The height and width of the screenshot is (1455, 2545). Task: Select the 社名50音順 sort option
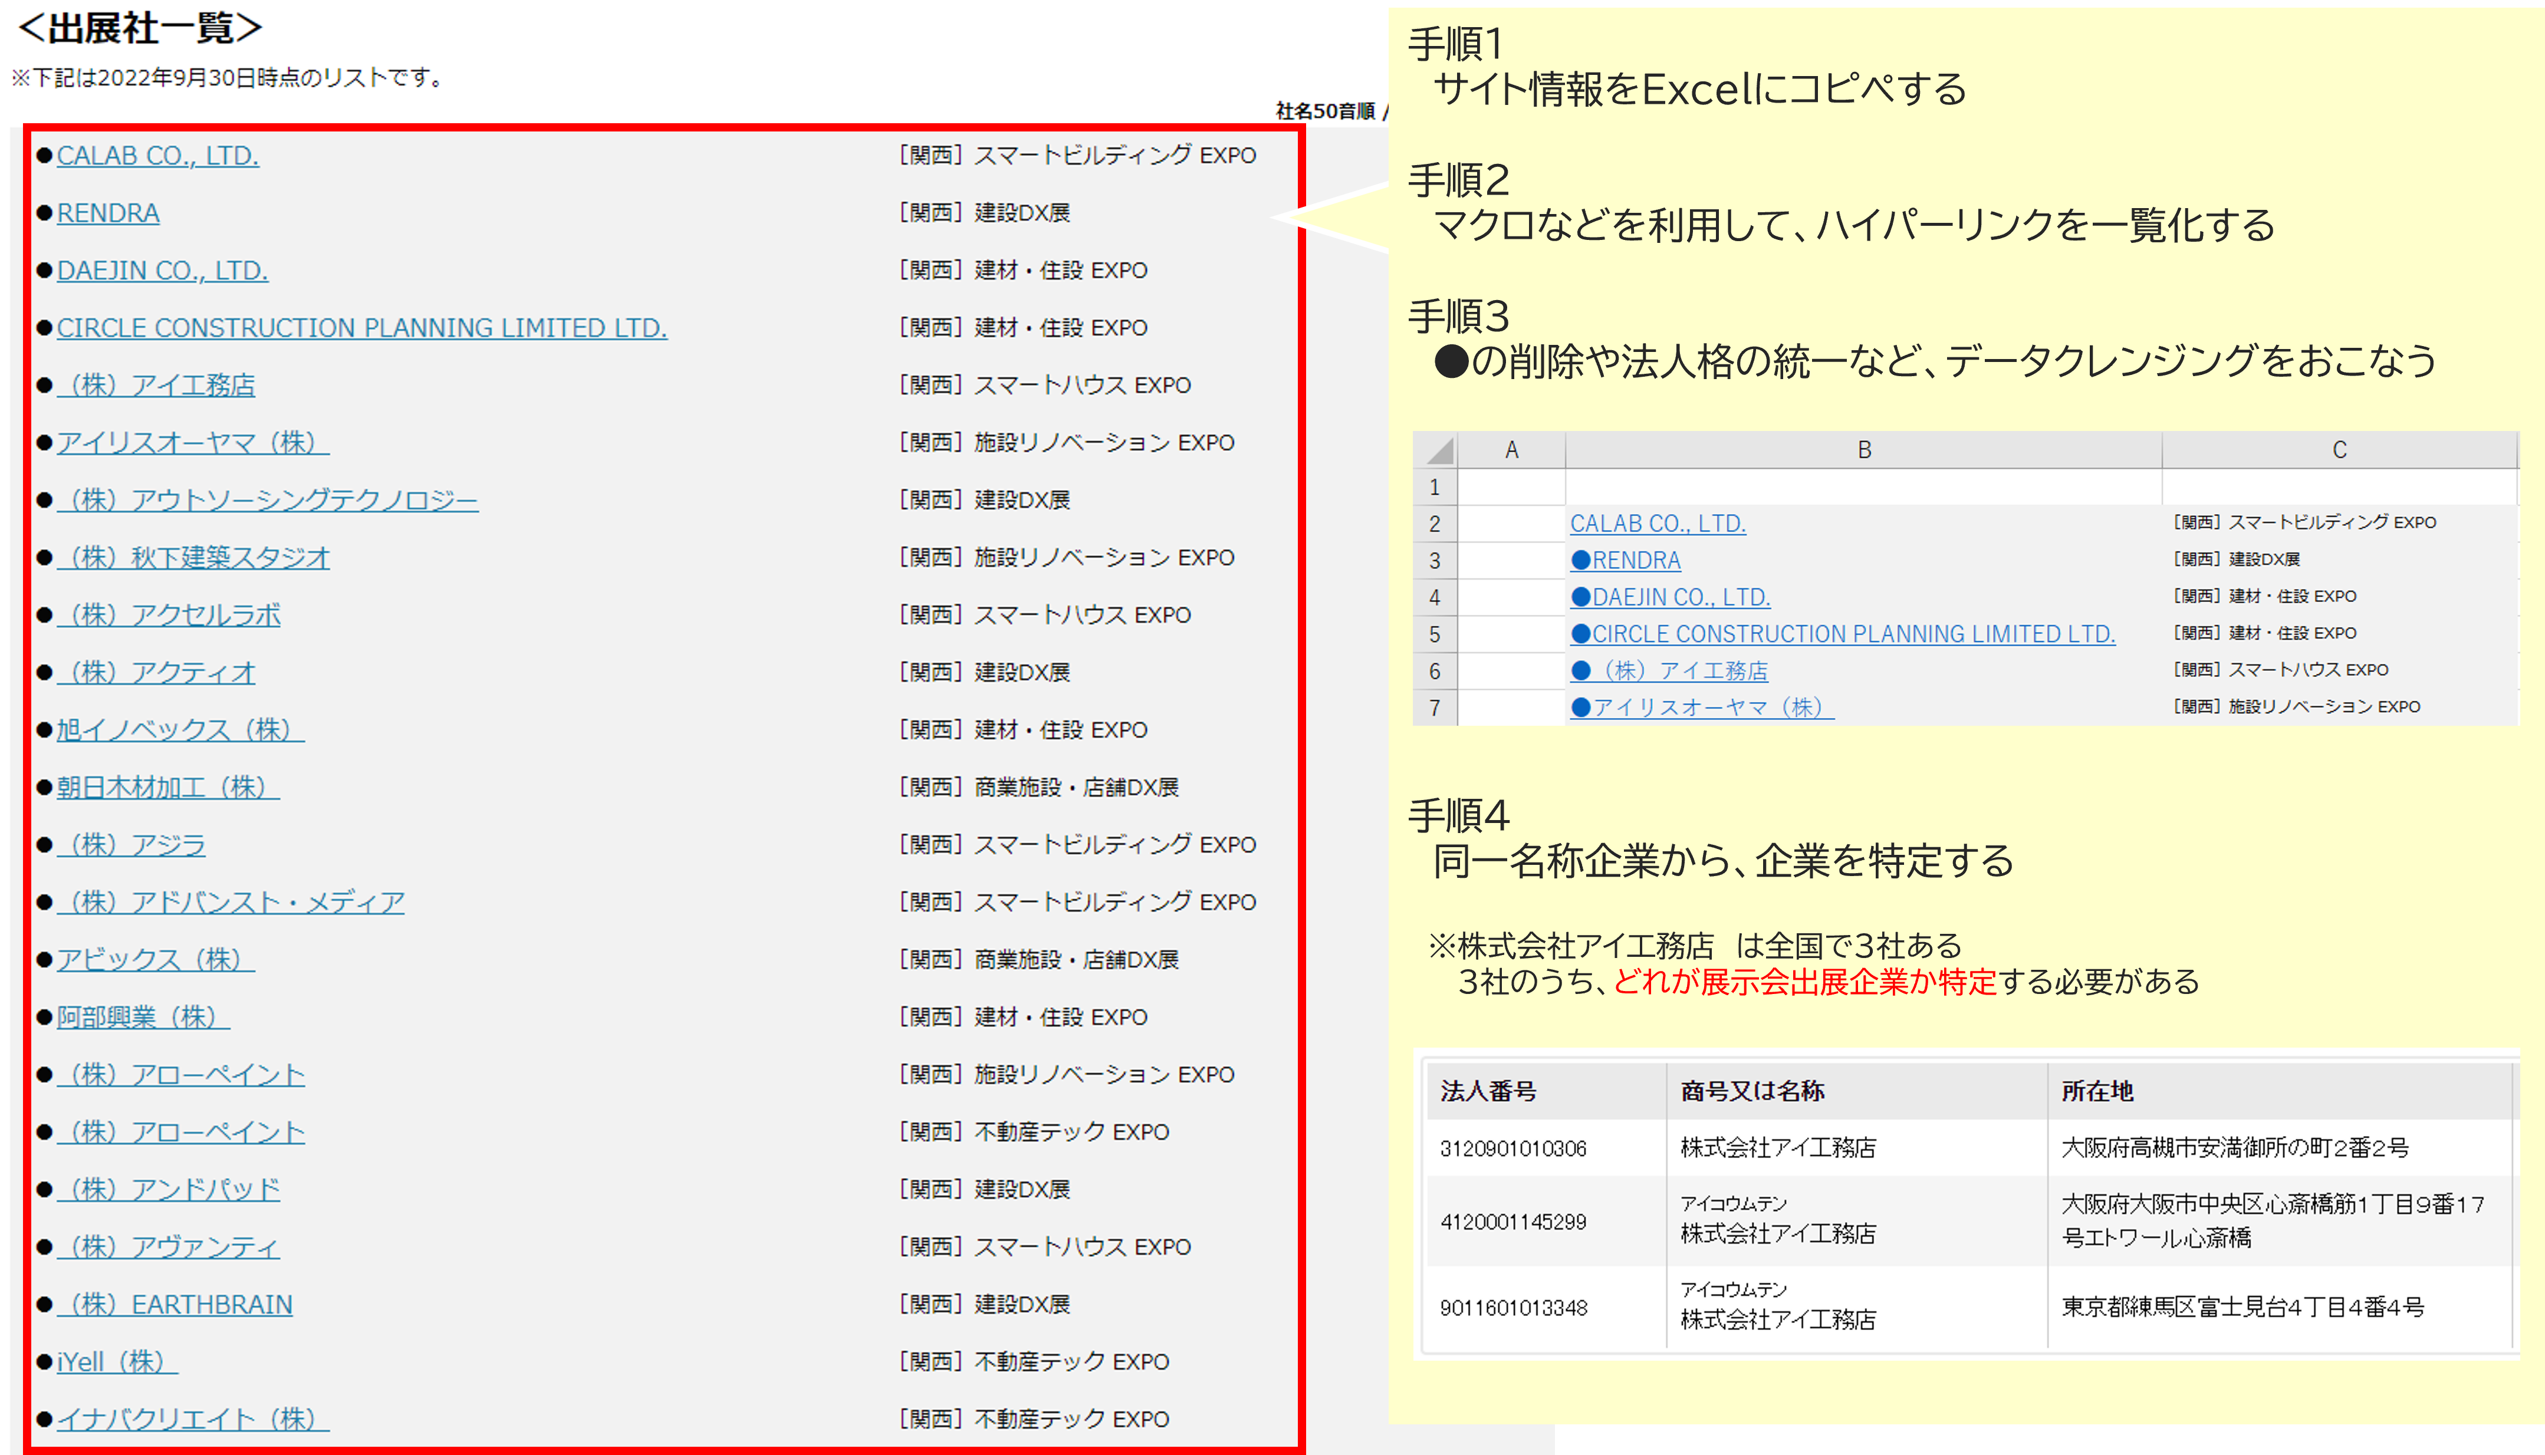[1325, 111]
